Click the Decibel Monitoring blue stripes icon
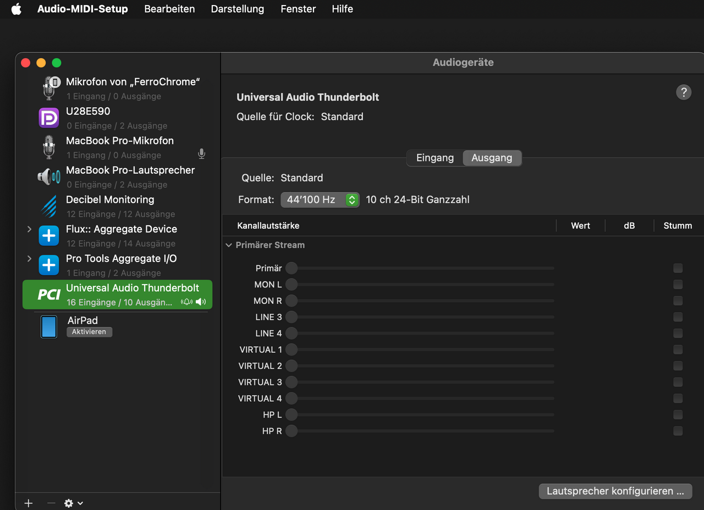 49,206
